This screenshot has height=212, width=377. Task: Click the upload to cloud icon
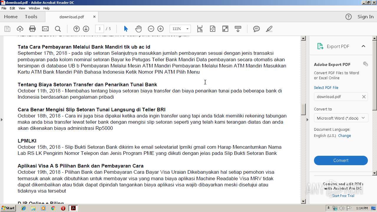tap(20, 29)
